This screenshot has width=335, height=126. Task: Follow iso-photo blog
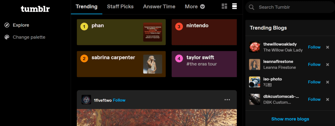click(314, 82)
